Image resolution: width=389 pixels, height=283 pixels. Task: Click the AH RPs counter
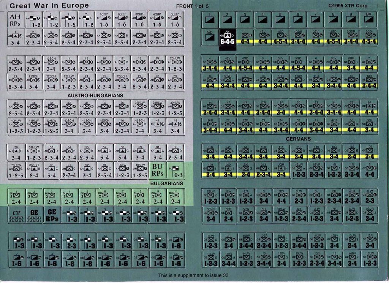point(16,20)
